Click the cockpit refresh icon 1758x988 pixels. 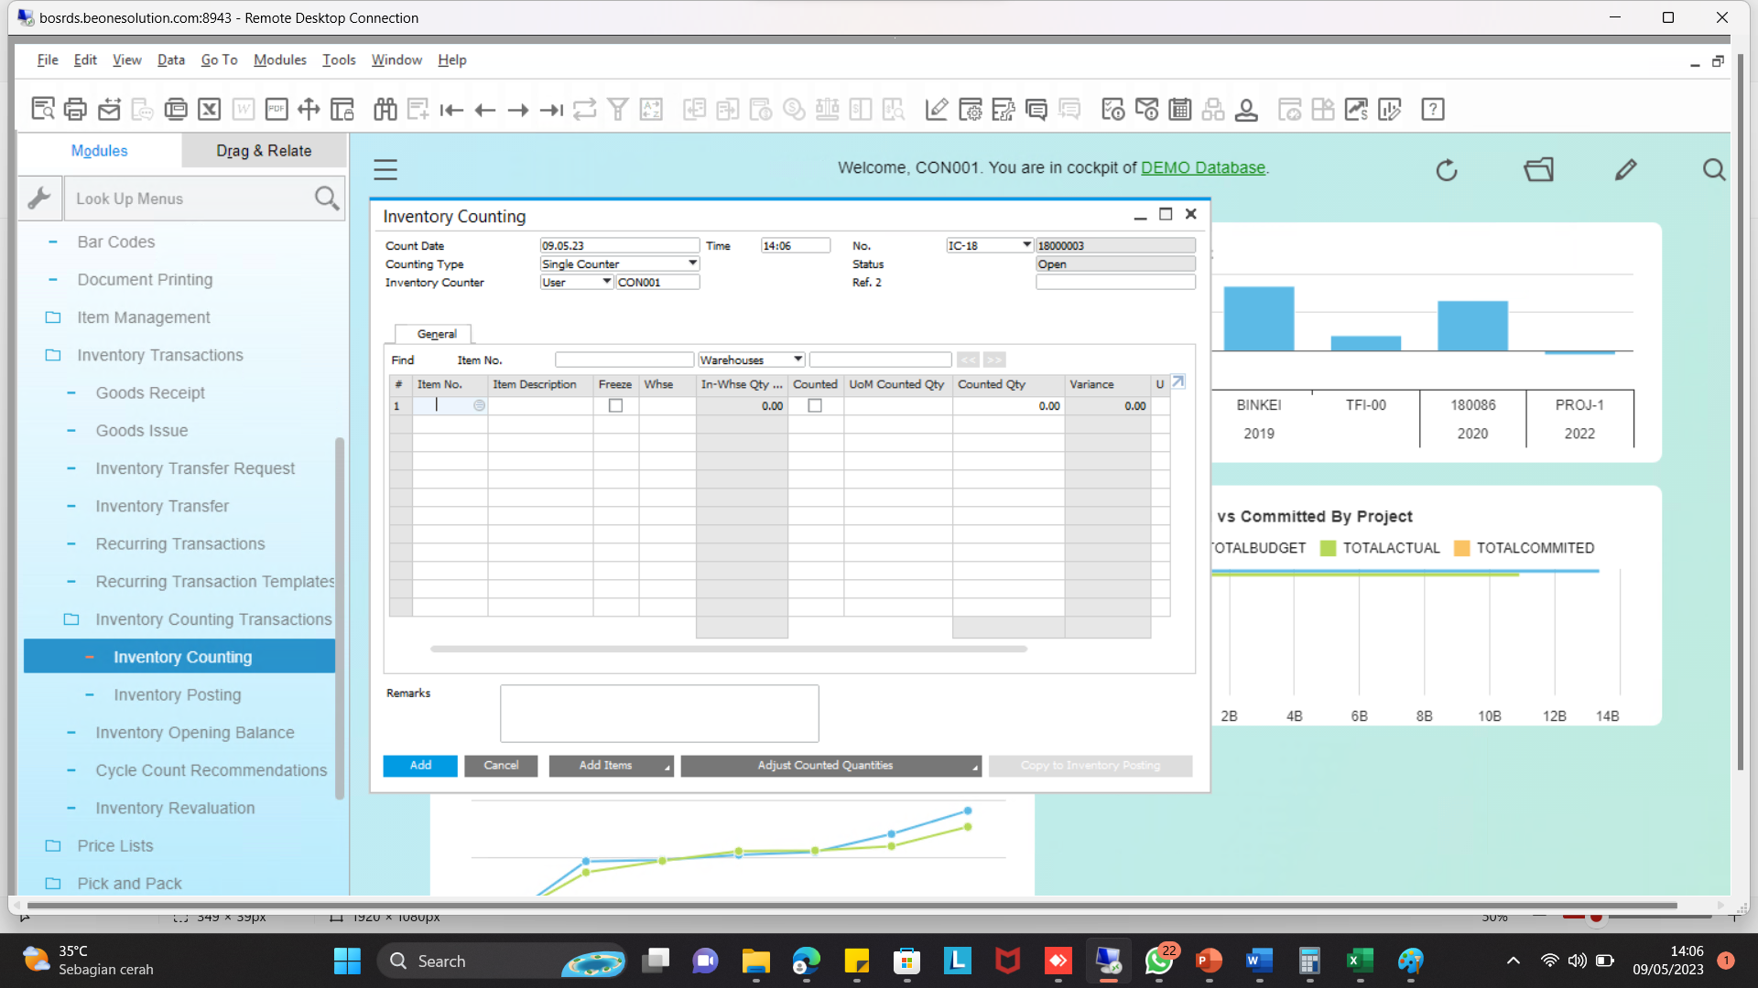coord(1447,170)
